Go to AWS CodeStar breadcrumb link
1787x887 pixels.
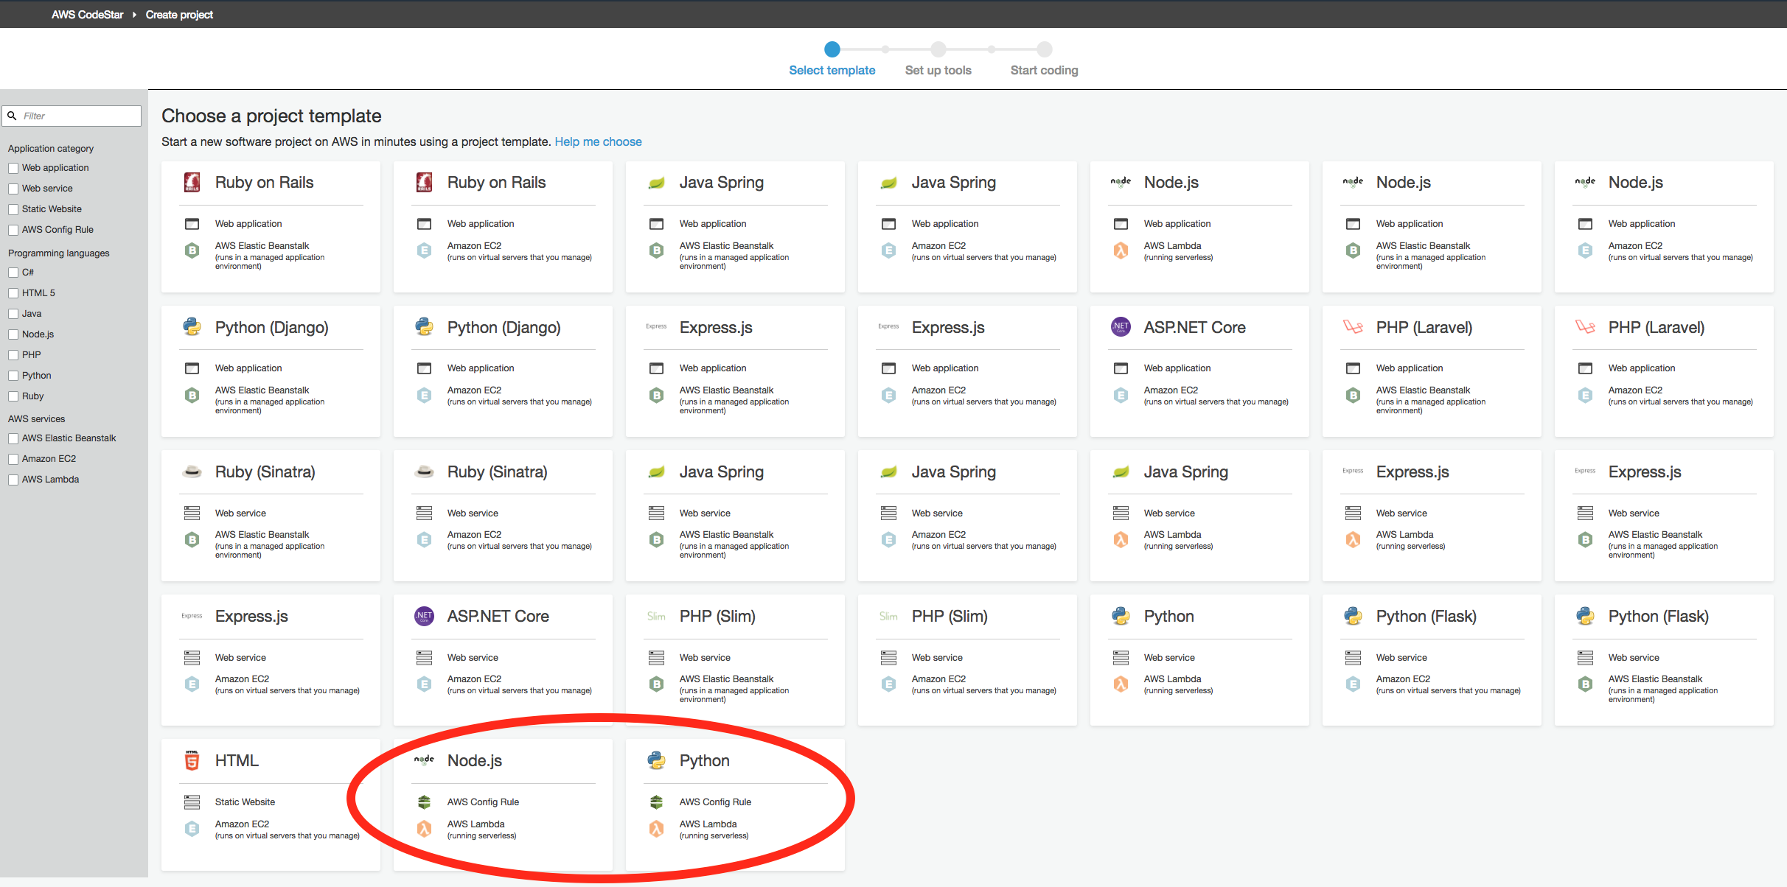tap(87, 14)
